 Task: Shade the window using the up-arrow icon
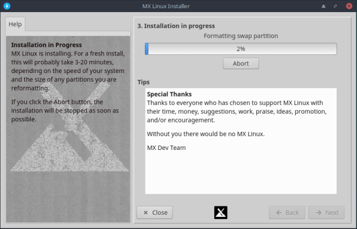pos(324,5)
